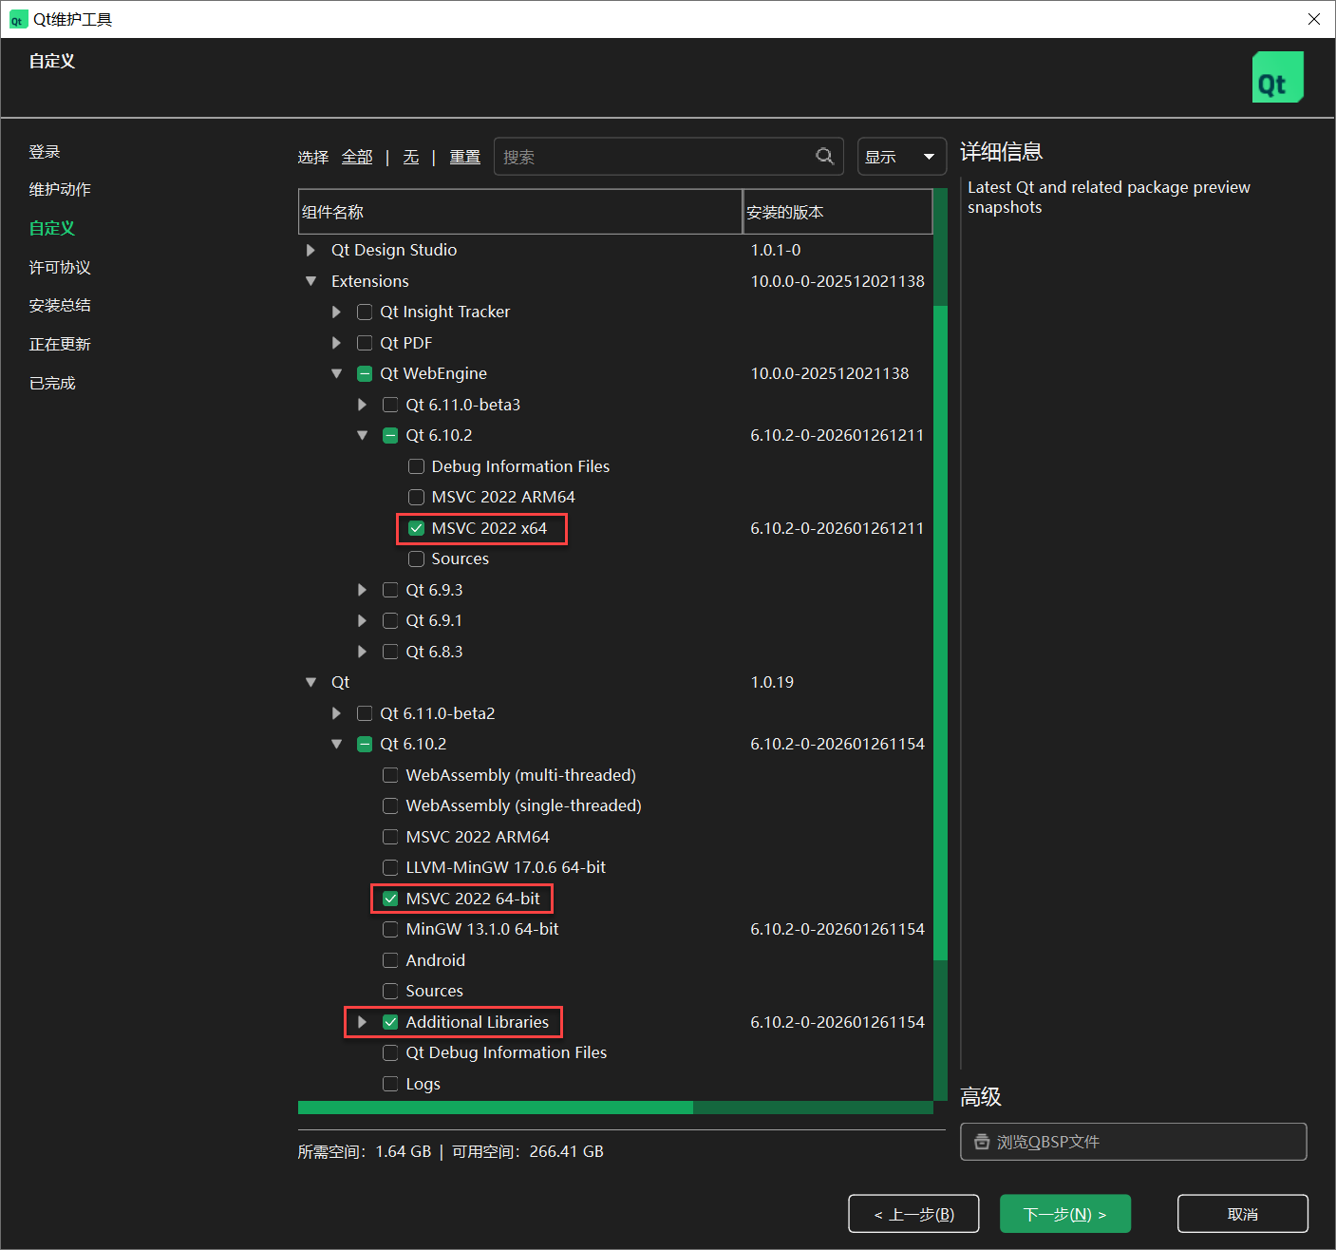The image size is (1336, 1250).
Task: Toggle the Qt WebEngine checkbox
Action: click(365, 373)
